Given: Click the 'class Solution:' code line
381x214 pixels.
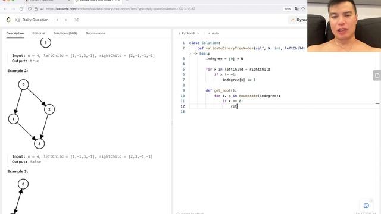Looking at the screenshot, I should click(205, 43).
